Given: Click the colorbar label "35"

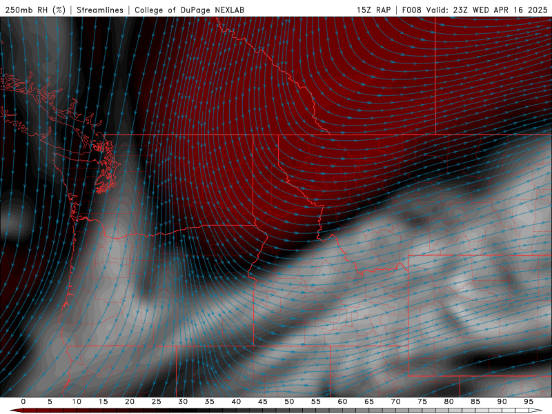Looking at the screenshot, I should click(x=210, y=402).
